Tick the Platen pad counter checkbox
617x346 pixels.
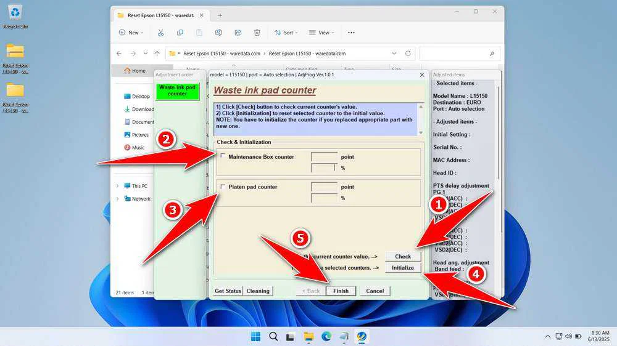click(x=223, y=186)
